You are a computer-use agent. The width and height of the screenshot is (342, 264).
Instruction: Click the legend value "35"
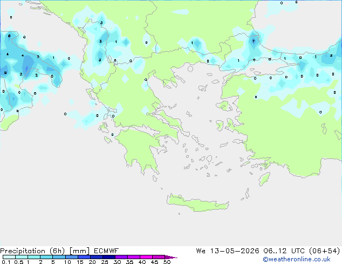click(x=130, y=262)
